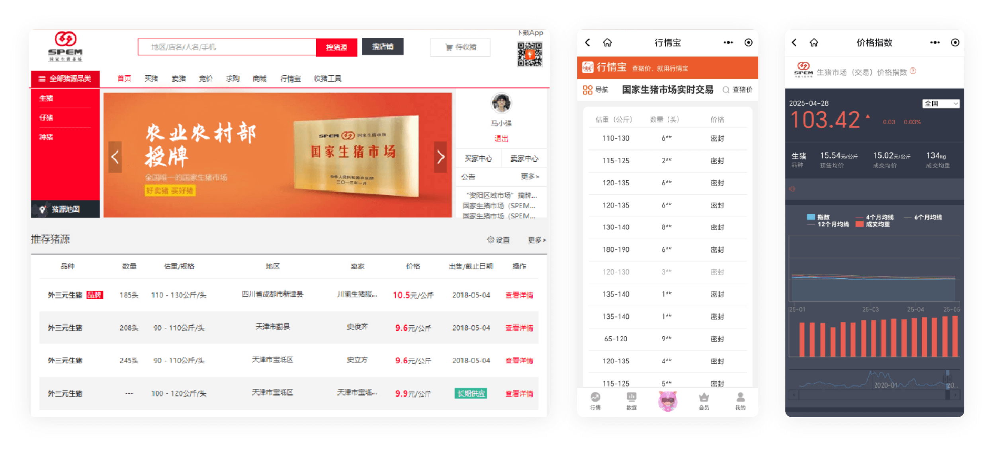
Task: Open the 行情宝 nav menu item
Action: 290,79
